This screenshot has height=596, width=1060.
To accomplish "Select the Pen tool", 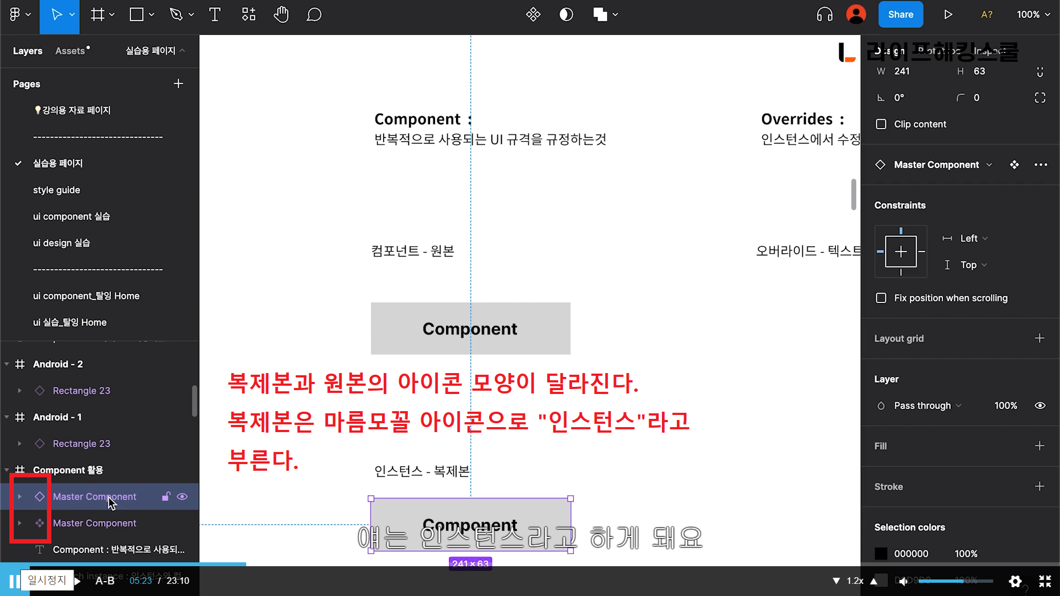I will tap(176, 15).
